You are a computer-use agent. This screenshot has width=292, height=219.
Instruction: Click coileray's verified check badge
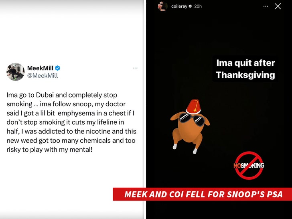(190, 6)
